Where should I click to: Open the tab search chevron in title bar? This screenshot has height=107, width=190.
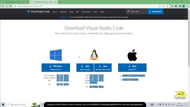click(171, 2)
